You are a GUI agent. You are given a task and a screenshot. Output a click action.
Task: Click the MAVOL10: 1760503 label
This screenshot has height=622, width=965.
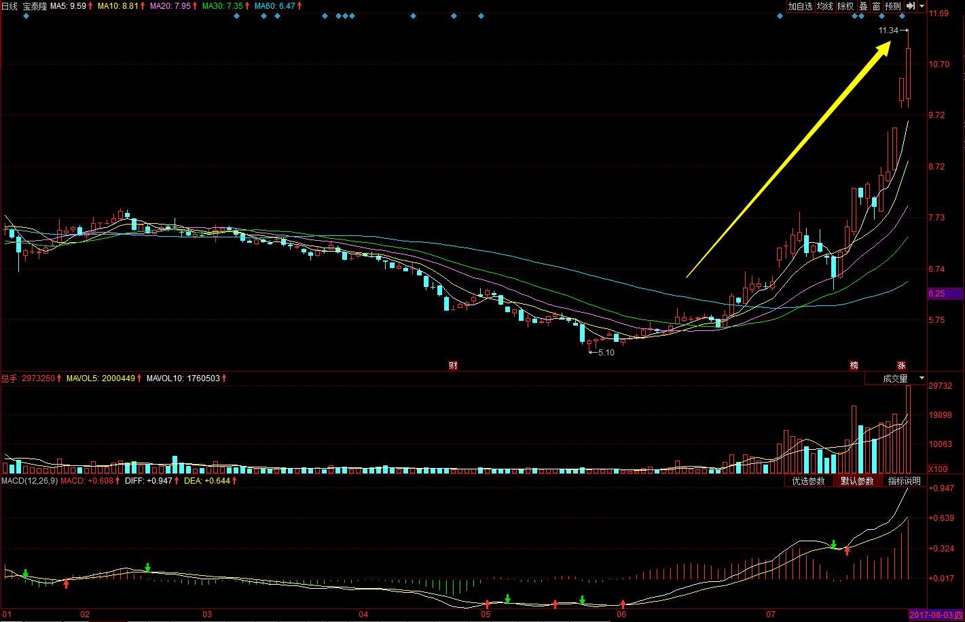[x=183, y=378]
